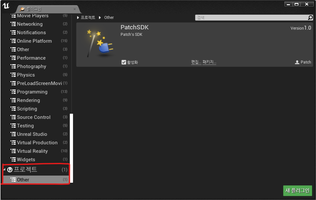The height and width of the screenshot is (200, 316).
Task: Click the Other breadcrumb
Action: tap(109, 18)
